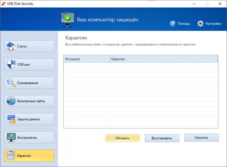This screenshot has height=167, width=227.
Task: Select the highlighted Карантин sidebar item
Action: [x=29, y=155]
